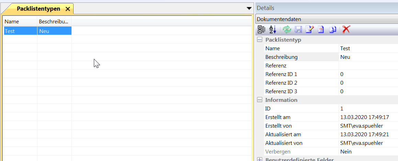This screenshot has width=398, height=161.
Task: Refresh data using green arrows icon
Action: coord(287,30)
